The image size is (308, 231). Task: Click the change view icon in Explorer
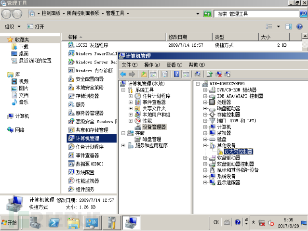pyautogui.click(x=269, y=26)
